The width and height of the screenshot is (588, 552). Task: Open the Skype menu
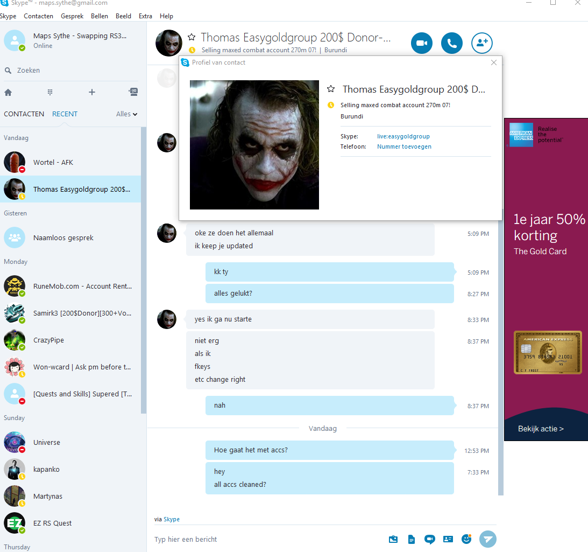8,16
